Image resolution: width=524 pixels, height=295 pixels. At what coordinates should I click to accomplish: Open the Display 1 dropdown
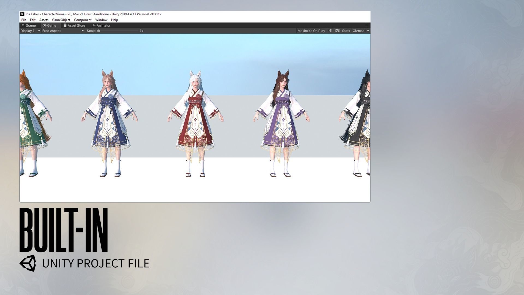click(x=30, y=31)
